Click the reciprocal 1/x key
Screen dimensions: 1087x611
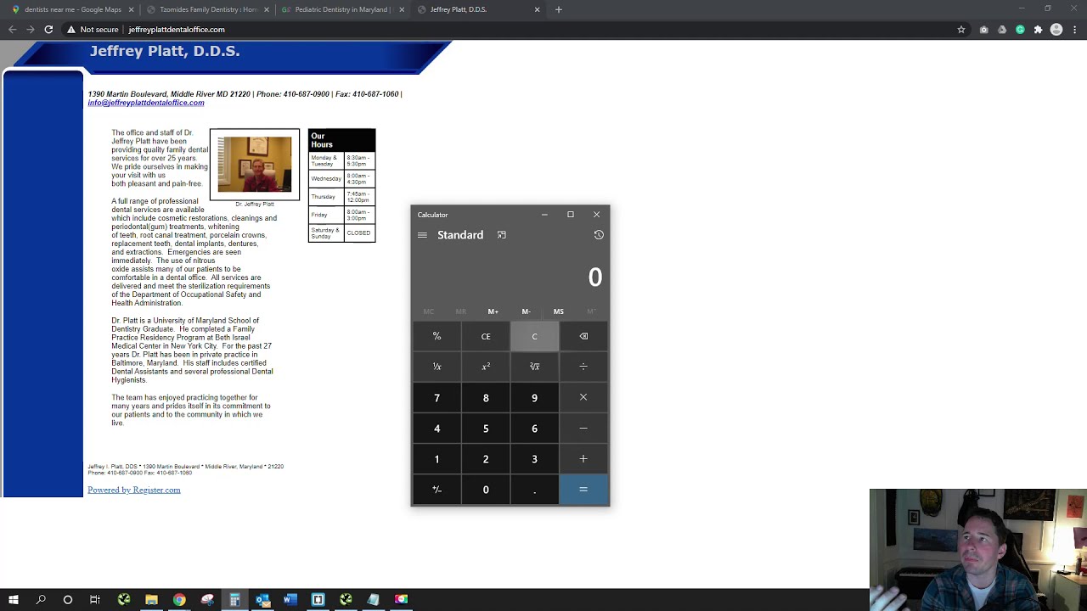(x=436, y=367)
